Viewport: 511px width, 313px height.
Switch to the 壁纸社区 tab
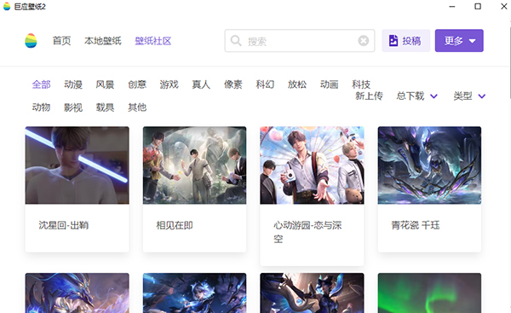tap(153, 41)
